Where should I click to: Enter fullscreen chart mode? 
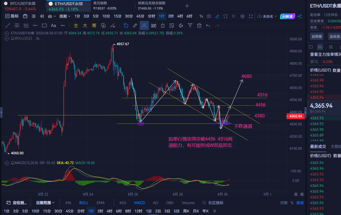[251, 16]
